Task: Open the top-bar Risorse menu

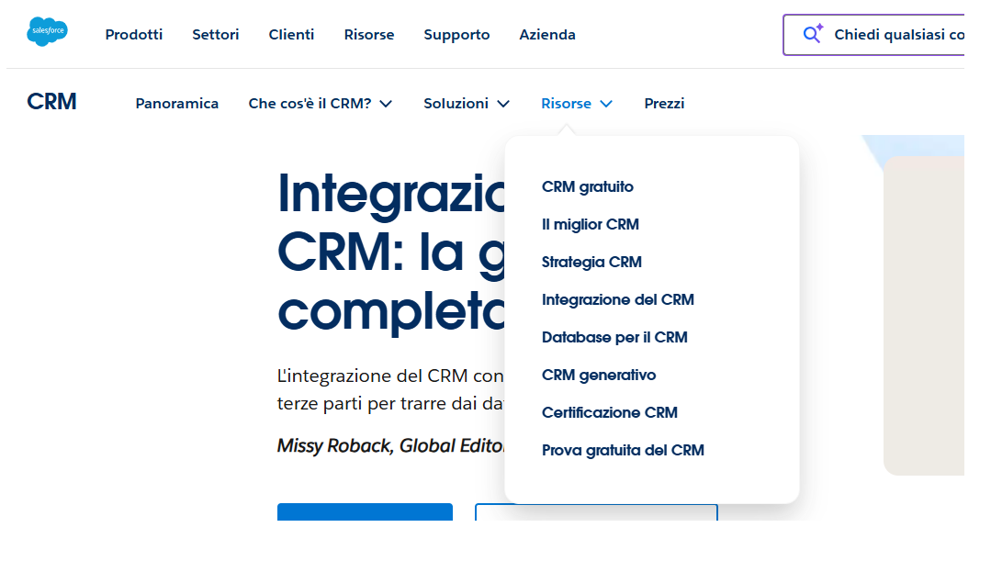Action: click(x=369, y=35)
